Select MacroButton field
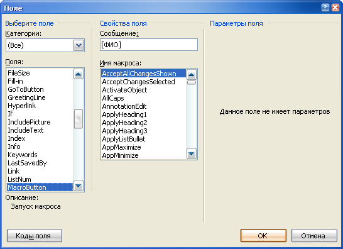This screenshot has width=343, height=249. (40, 187)
